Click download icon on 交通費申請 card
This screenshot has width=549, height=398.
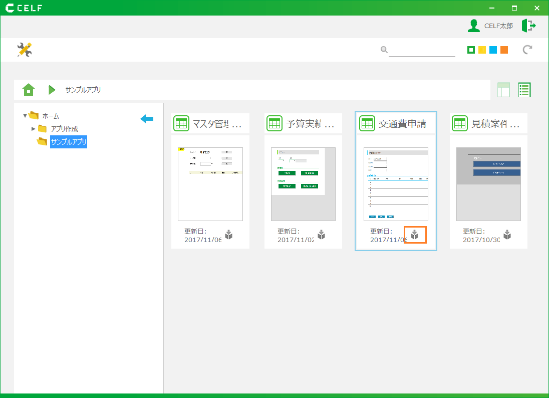click(x=415, y=235)
